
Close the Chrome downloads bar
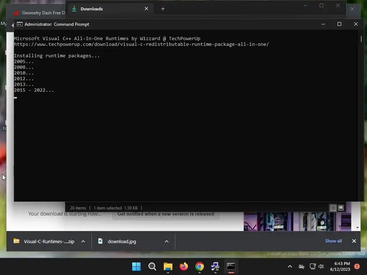pos(354,241)
